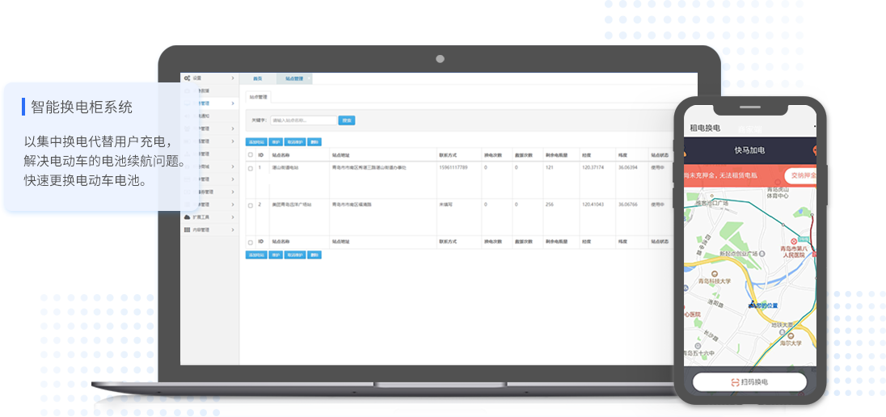The width and height of the screenshot is (886, 417).
Task: Click the grid icon beside 内容管理
Action: click(187, 230)
